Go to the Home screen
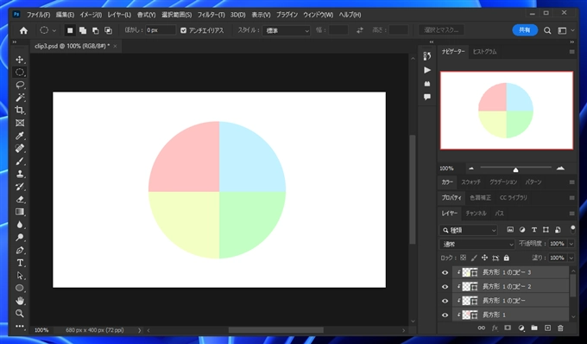Viewport: 587px width, 344px height. coord(23,30)
